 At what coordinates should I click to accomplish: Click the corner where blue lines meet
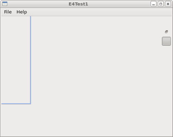(x=30, y=104)
